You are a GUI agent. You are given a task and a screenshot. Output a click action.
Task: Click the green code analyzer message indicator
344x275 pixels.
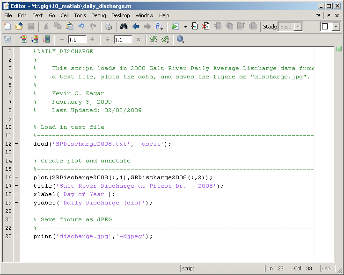tap(339, 49)
